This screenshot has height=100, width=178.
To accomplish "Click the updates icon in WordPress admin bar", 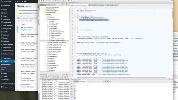I will pyautogui.click(x=13, y=1).
